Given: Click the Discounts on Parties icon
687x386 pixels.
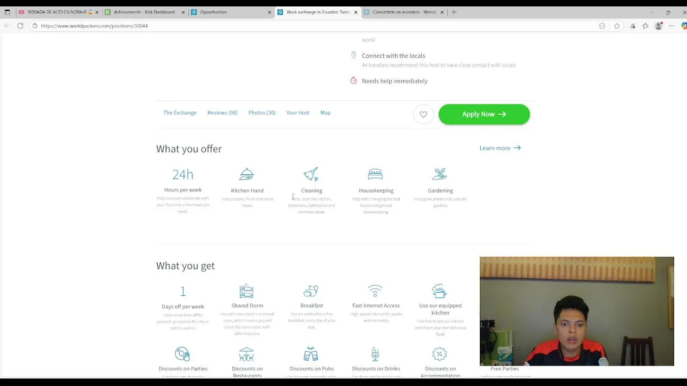Looking at the screenshot, I should (x=182, y=354).
